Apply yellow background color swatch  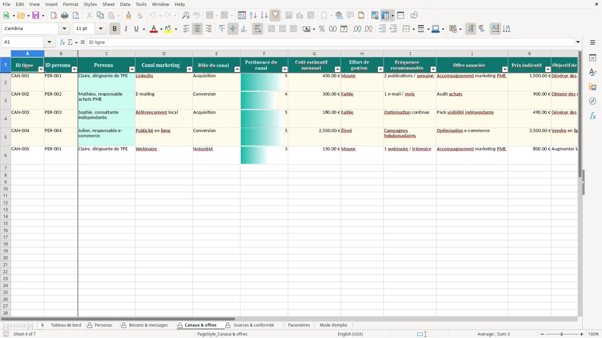coord(169,29)
